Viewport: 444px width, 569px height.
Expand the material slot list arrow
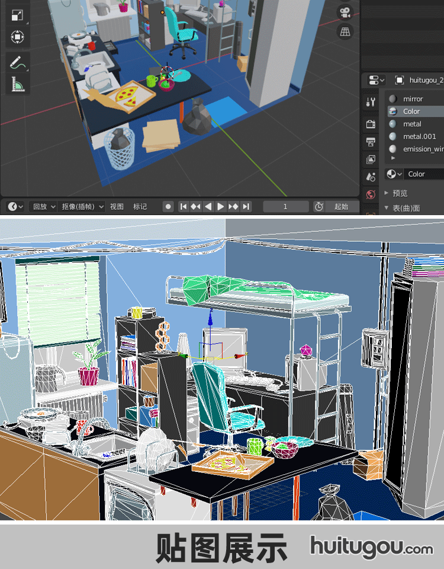pos(393,158)
